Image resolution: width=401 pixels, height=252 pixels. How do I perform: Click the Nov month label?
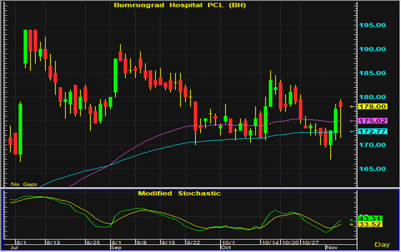[331, 248]
